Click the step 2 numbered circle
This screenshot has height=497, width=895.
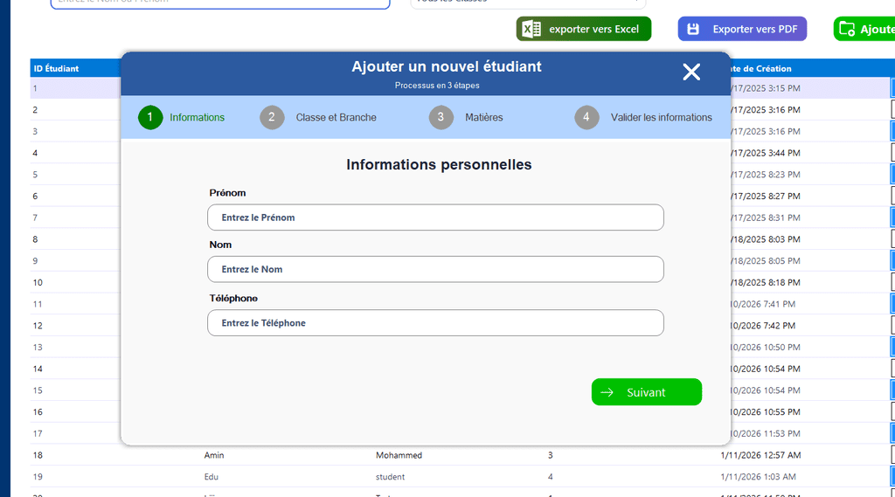coord(272,117)
